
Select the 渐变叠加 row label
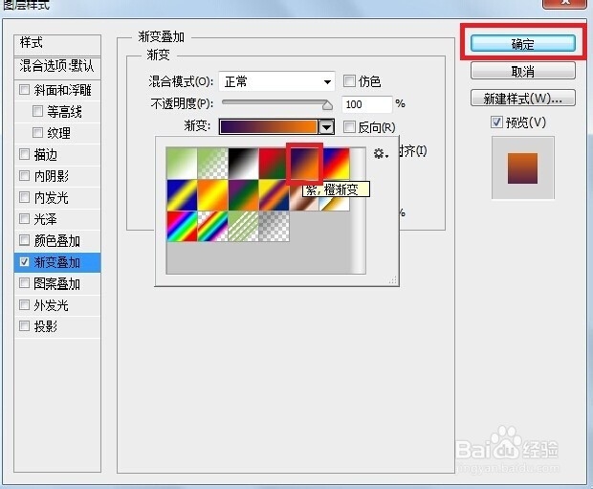tap(57, 262)
